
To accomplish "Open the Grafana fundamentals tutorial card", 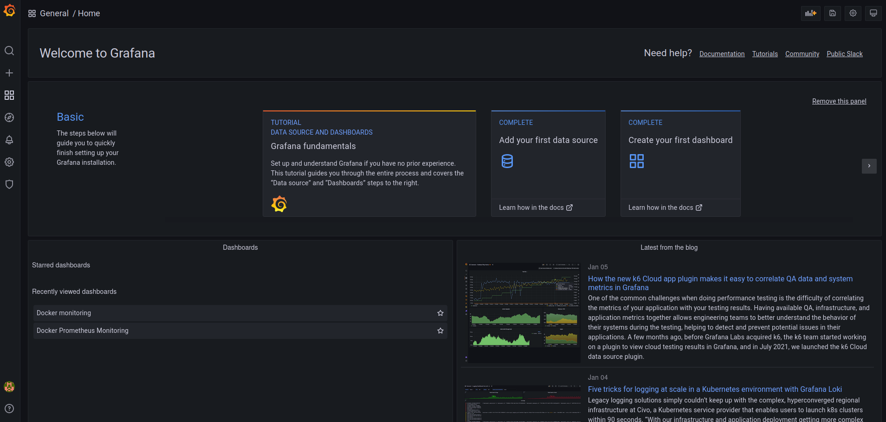I will [x=369, y=163].
